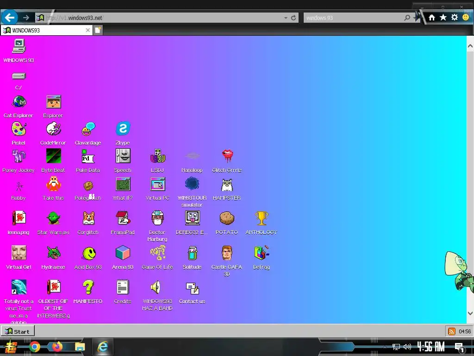This screenshot has width=474, height=356.
Task: Click the browser forward arrow
Action: 26,18
